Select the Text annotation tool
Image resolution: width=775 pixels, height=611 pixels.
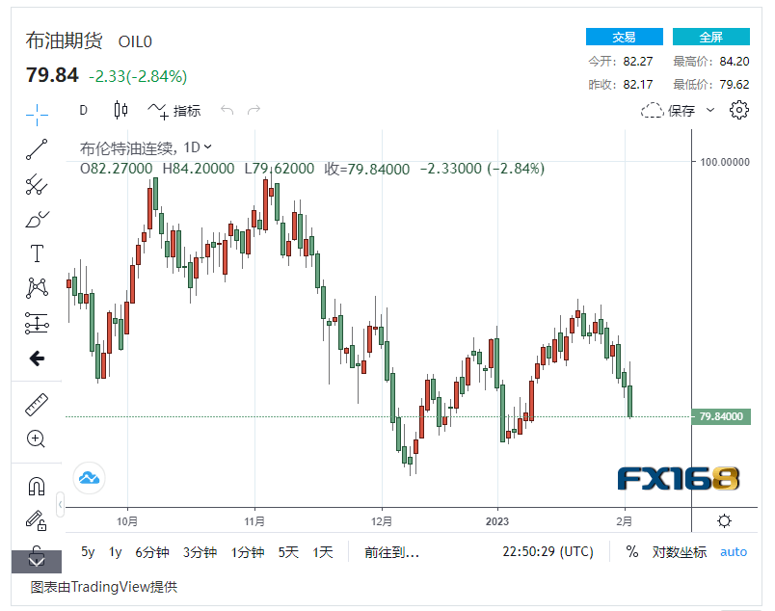(37, 253)
